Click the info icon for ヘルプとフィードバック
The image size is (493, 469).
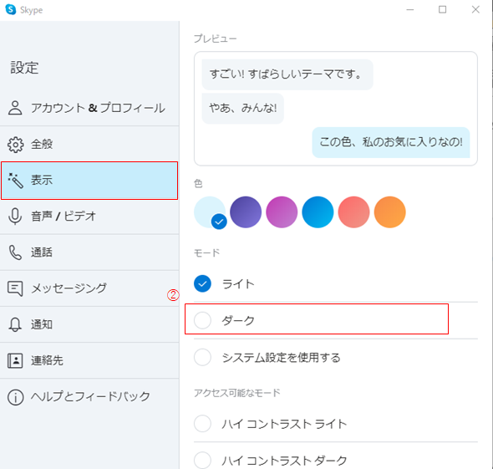tap(15, 396)
